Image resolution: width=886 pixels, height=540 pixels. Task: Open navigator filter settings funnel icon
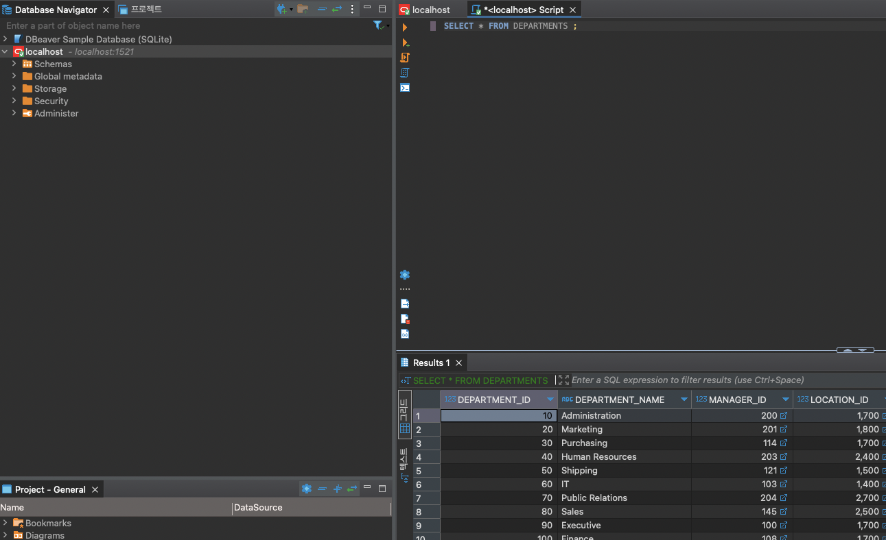(378, 25)
